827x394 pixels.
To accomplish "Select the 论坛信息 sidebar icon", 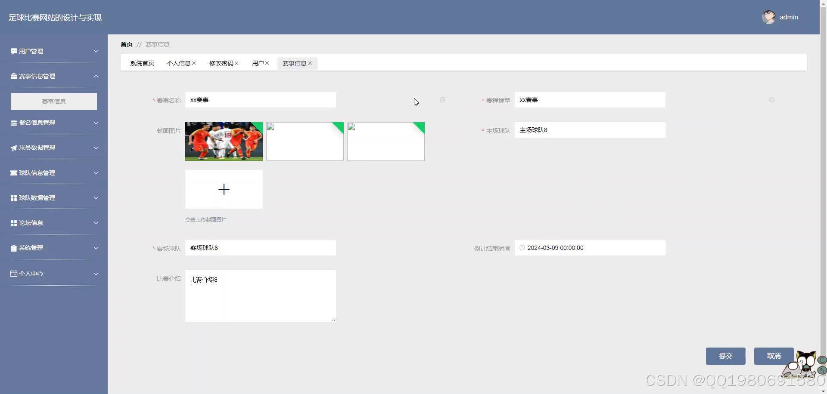I will tap(13, 223).
